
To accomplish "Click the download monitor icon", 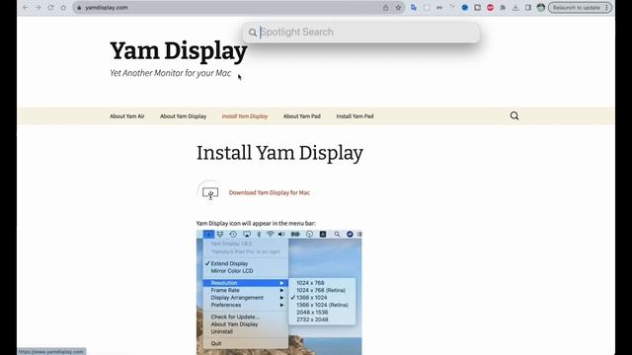I will [210, 193].
